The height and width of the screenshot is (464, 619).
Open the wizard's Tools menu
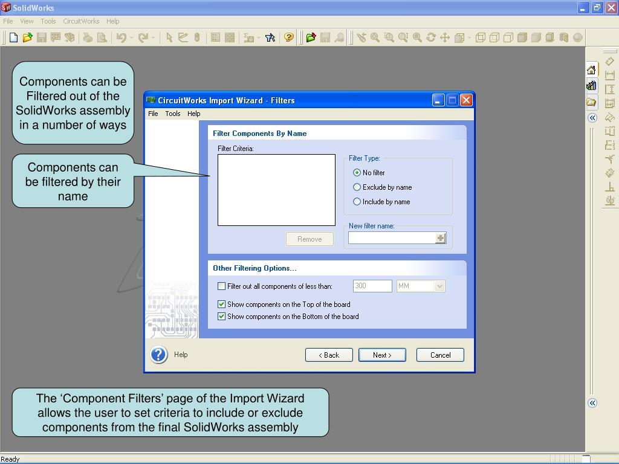point(172,114)
